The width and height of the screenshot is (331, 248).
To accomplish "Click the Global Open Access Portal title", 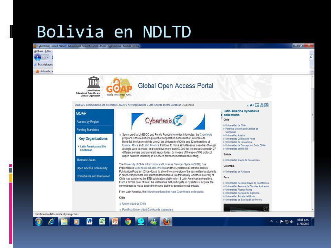I will [x=175, y=86].
